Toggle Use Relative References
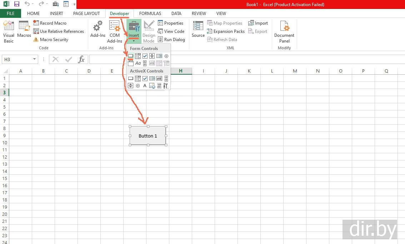The height and width of the screenshot is (244, 405). 59,31
